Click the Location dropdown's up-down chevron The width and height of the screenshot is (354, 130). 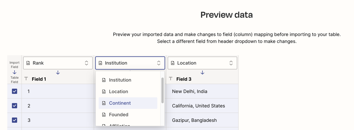pyautogui.click(x=231, y=63)
